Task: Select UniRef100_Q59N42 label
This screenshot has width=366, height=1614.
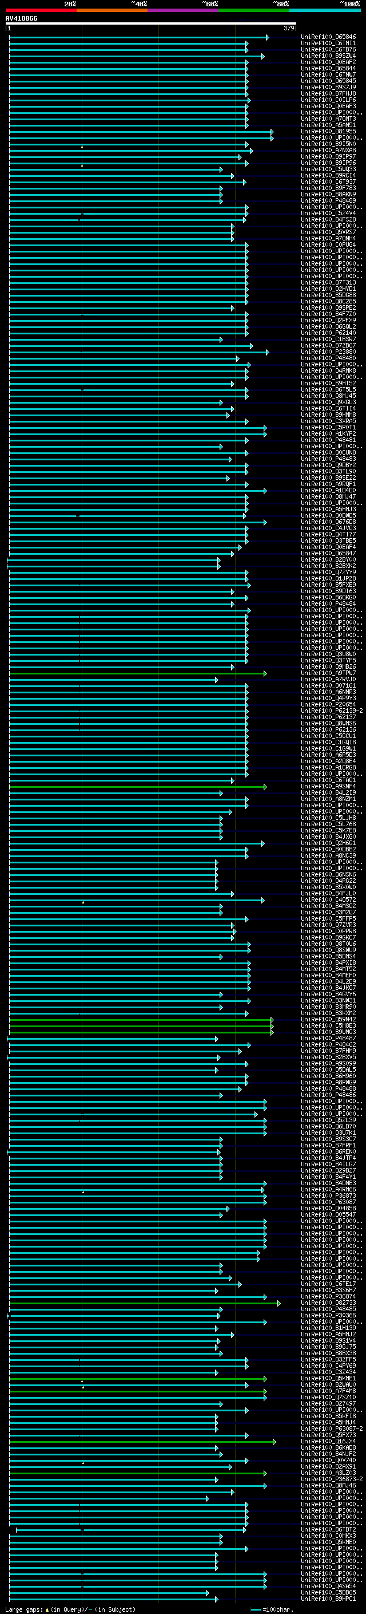Action: pos(328,1019)
